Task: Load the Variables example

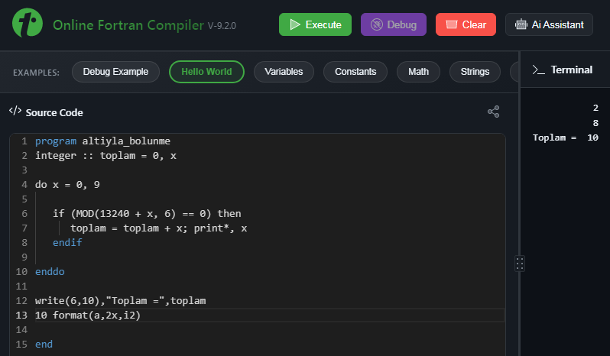Action: [284, 72]
